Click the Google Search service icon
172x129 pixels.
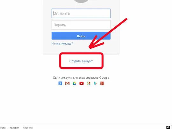tap(60, 83)
